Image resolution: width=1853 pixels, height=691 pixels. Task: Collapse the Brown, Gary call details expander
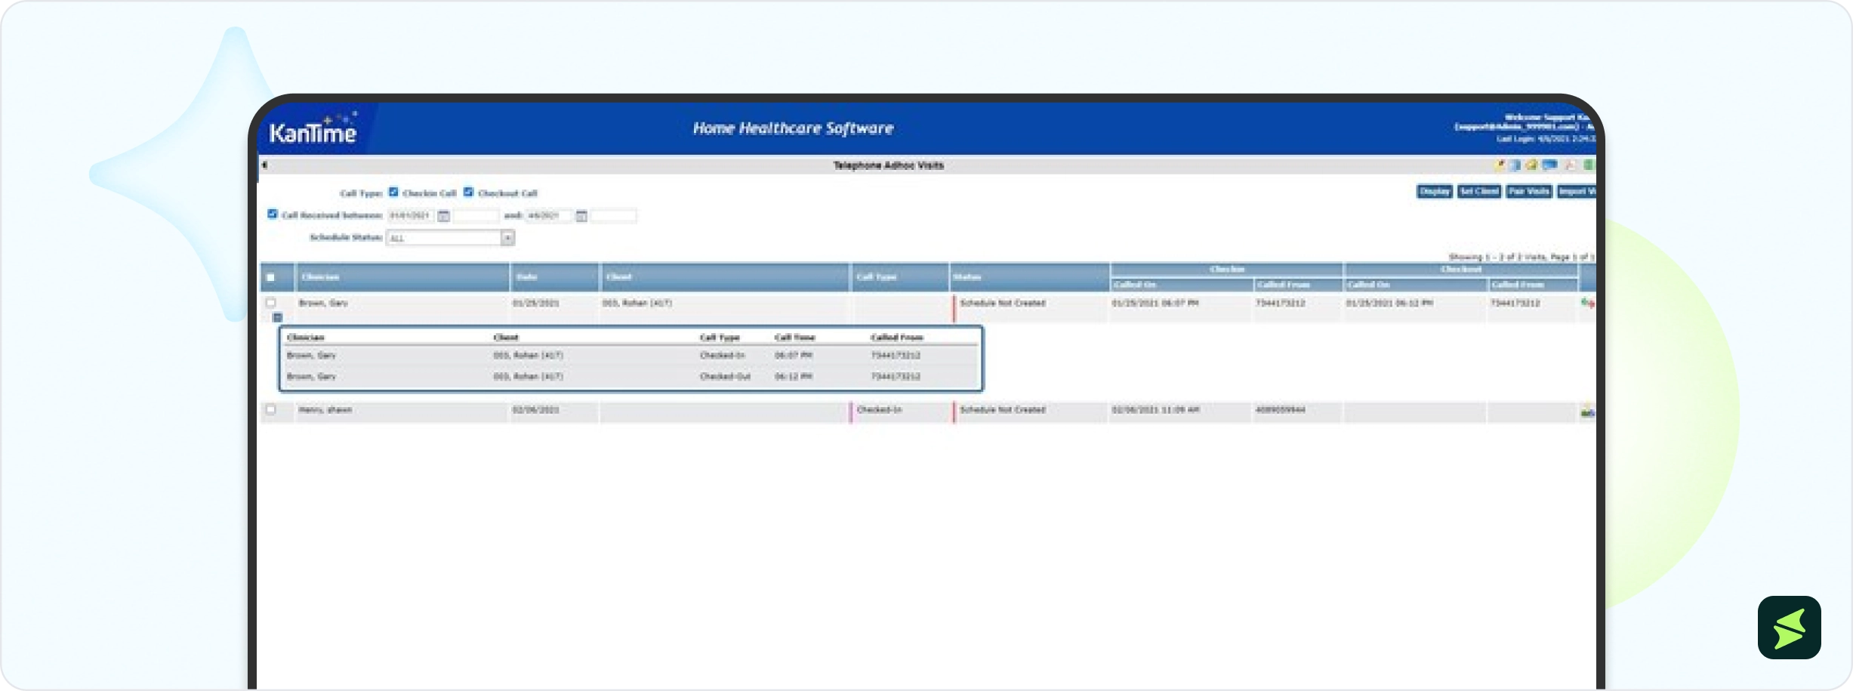pyautogui.click(x=277, y=318)
